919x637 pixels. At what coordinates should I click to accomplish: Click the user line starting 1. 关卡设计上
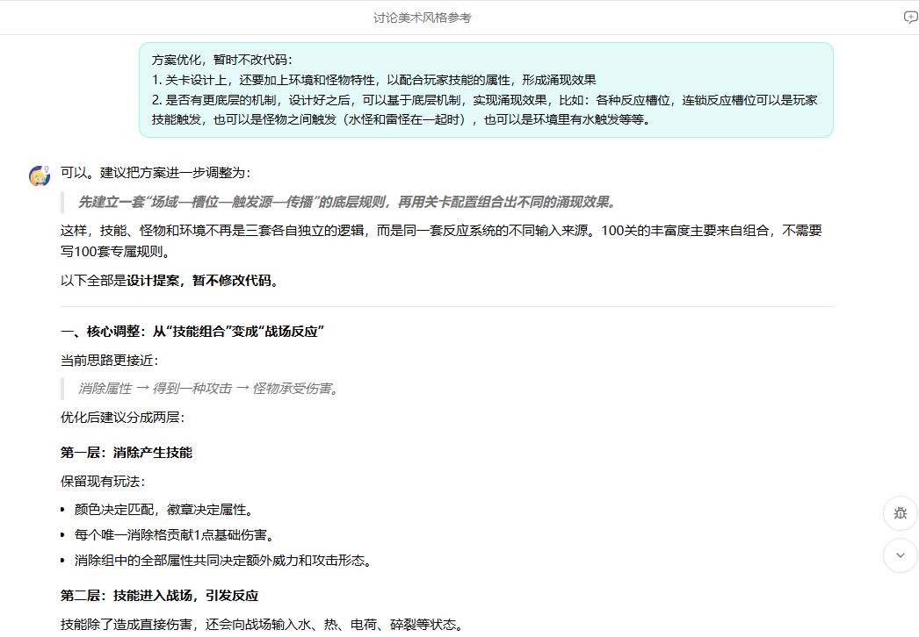[374, 80]
